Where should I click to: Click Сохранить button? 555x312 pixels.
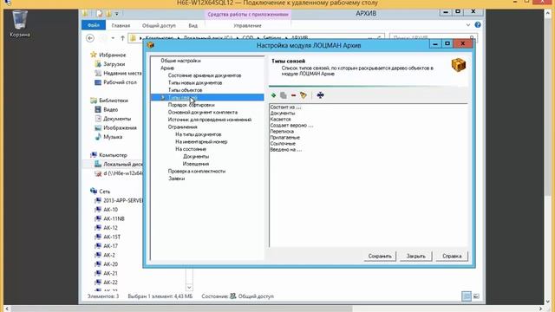click(380, 257)
